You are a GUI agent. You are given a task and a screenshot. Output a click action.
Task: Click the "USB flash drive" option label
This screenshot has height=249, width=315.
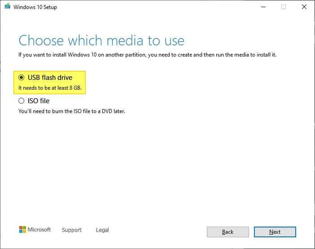[x=50, y=78]
